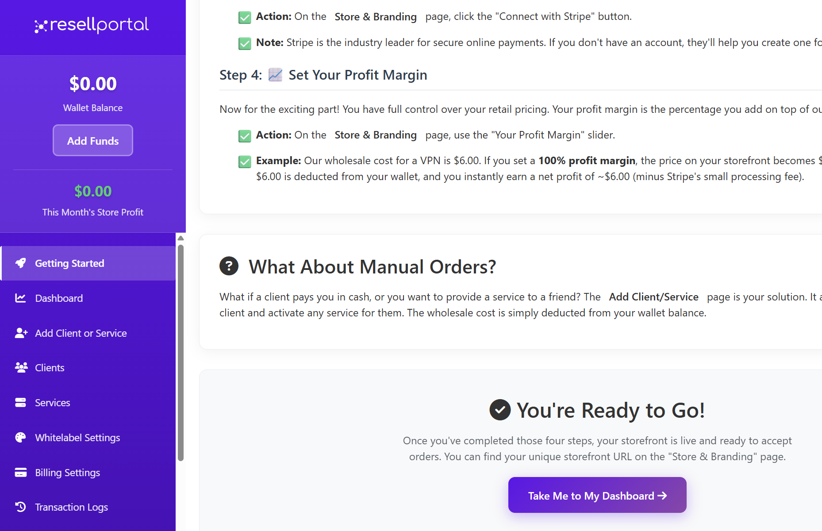This screenshot has width=822, height=531.
Task: Click Take Me to My Dashboard button
Action: tap(597, 495)
